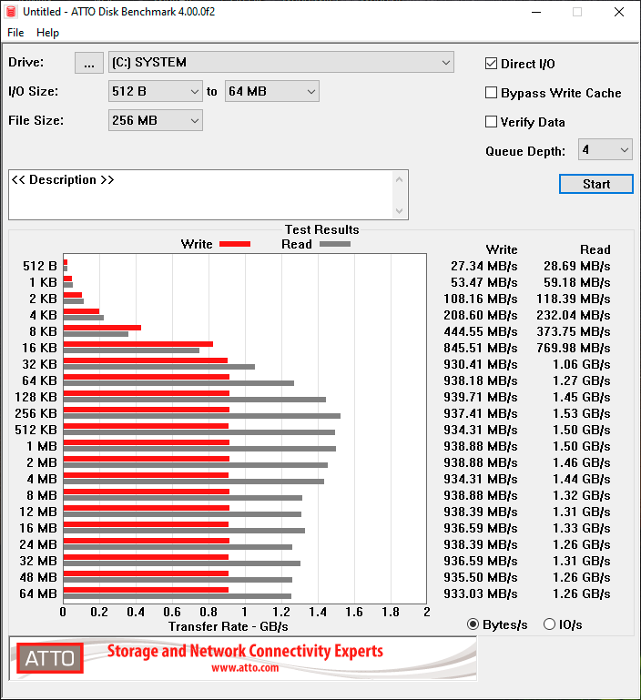The height and width of the screenshot is (700, 641).
Task: Click the 1.33 GB/s read value
Action: pyautogui.click(x=581, y=528)
